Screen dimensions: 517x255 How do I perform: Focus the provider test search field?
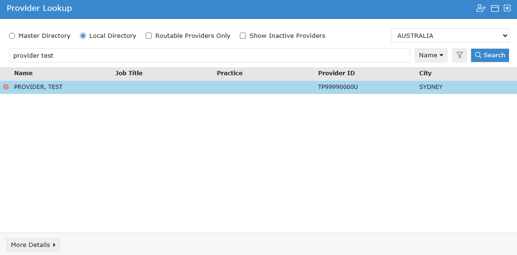tap(209, 55)
